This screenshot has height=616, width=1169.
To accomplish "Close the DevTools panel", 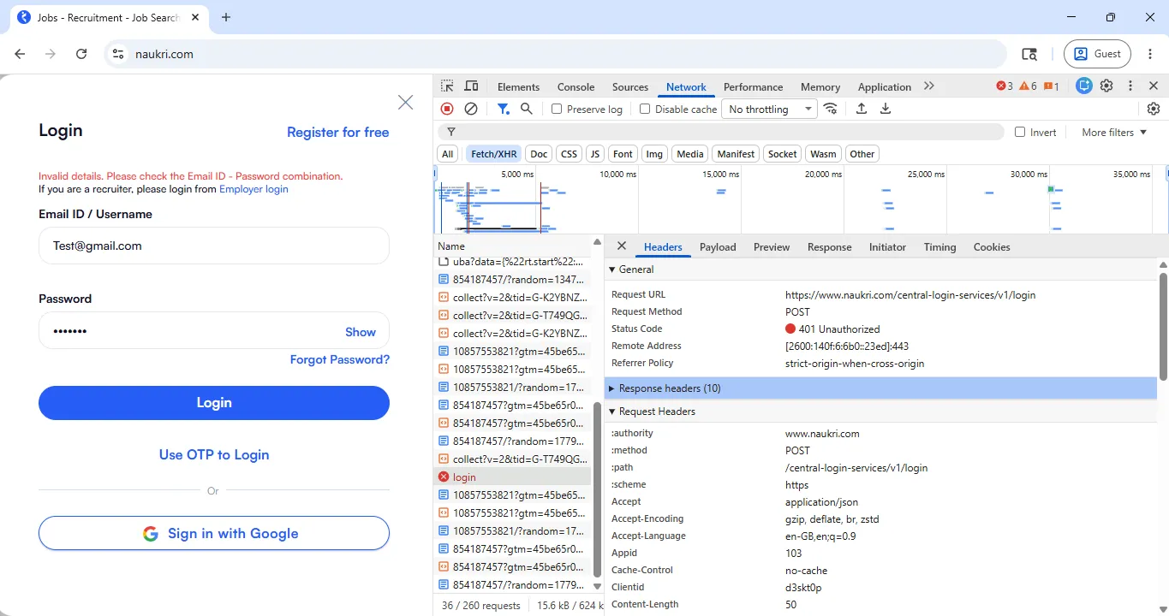I will [x=1154, y=86].
